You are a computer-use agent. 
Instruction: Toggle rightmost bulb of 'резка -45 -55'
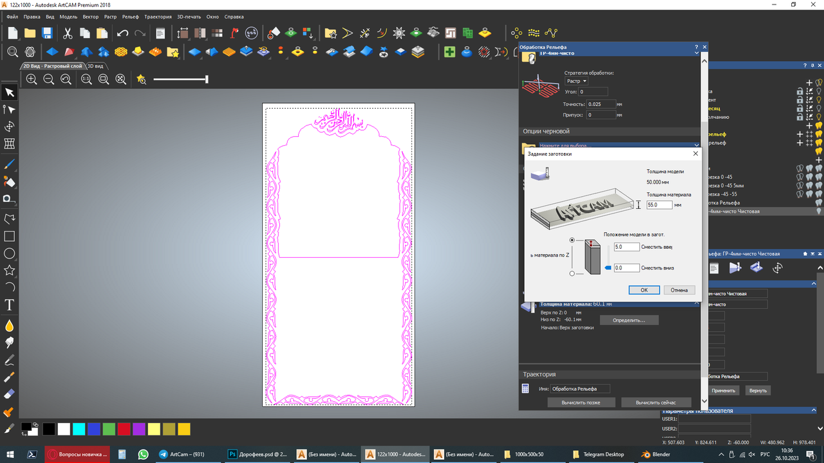819,194
